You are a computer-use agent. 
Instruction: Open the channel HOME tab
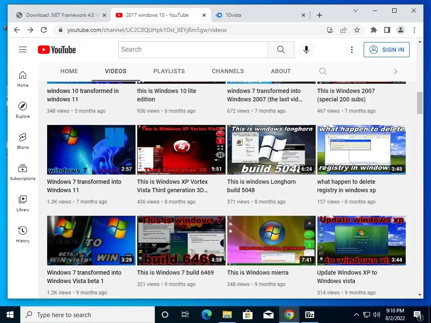pyautogui.click(x=69, y=71)
